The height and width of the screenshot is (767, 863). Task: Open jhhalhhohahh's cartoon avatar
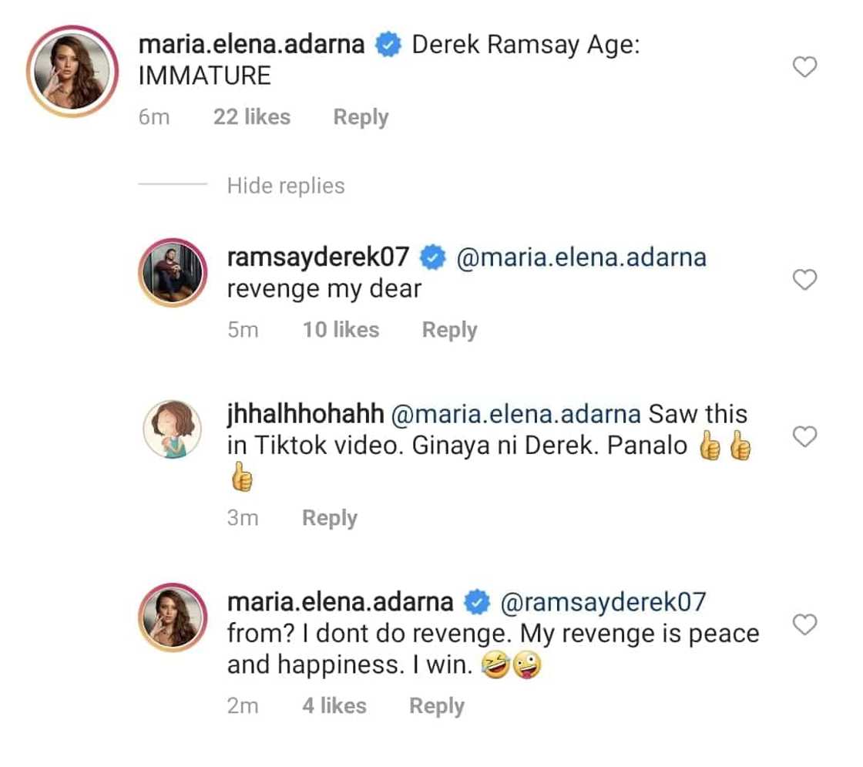pos(173,429)
